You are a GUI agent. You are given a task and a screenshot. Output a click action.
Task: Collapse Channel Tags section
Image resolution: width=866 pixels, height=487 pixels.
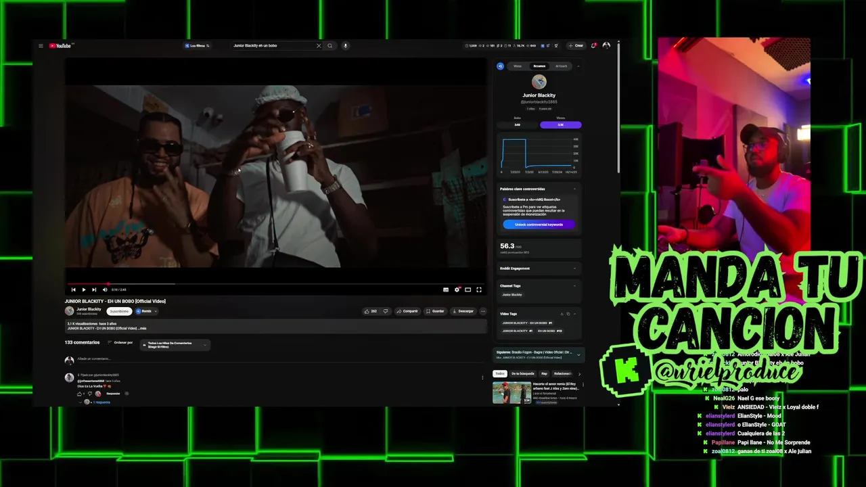point(574,286)
